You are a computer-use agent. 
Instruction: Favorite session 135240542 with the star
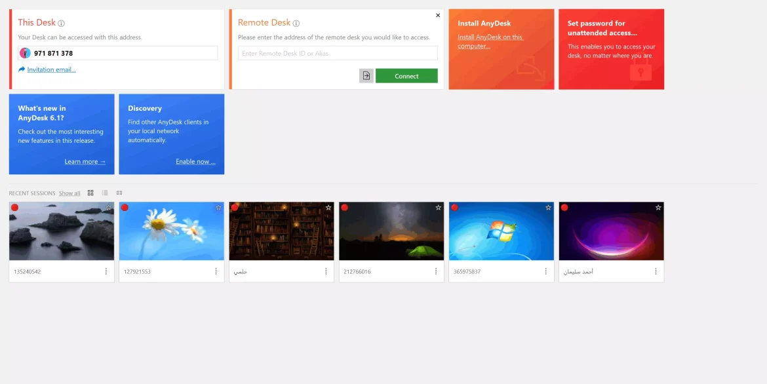click(x=109, y=208)
